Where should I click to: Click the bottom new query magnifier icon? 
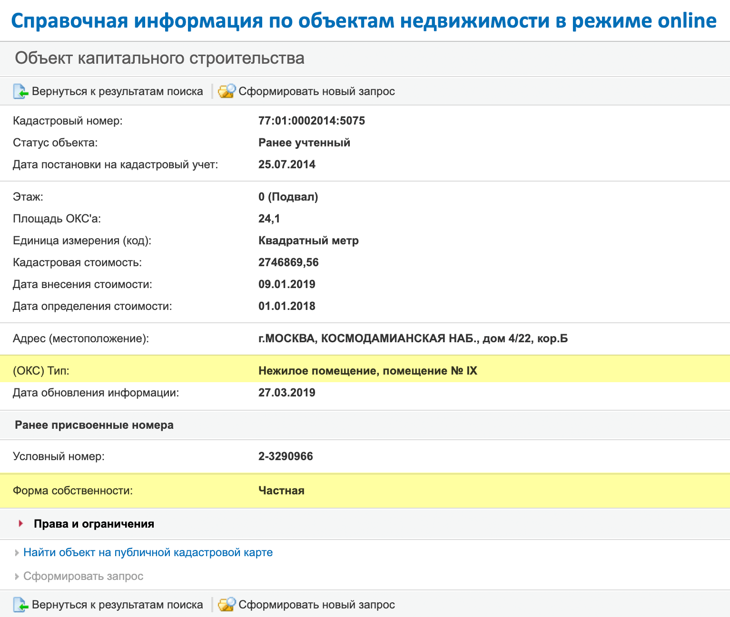pos(227,605)
